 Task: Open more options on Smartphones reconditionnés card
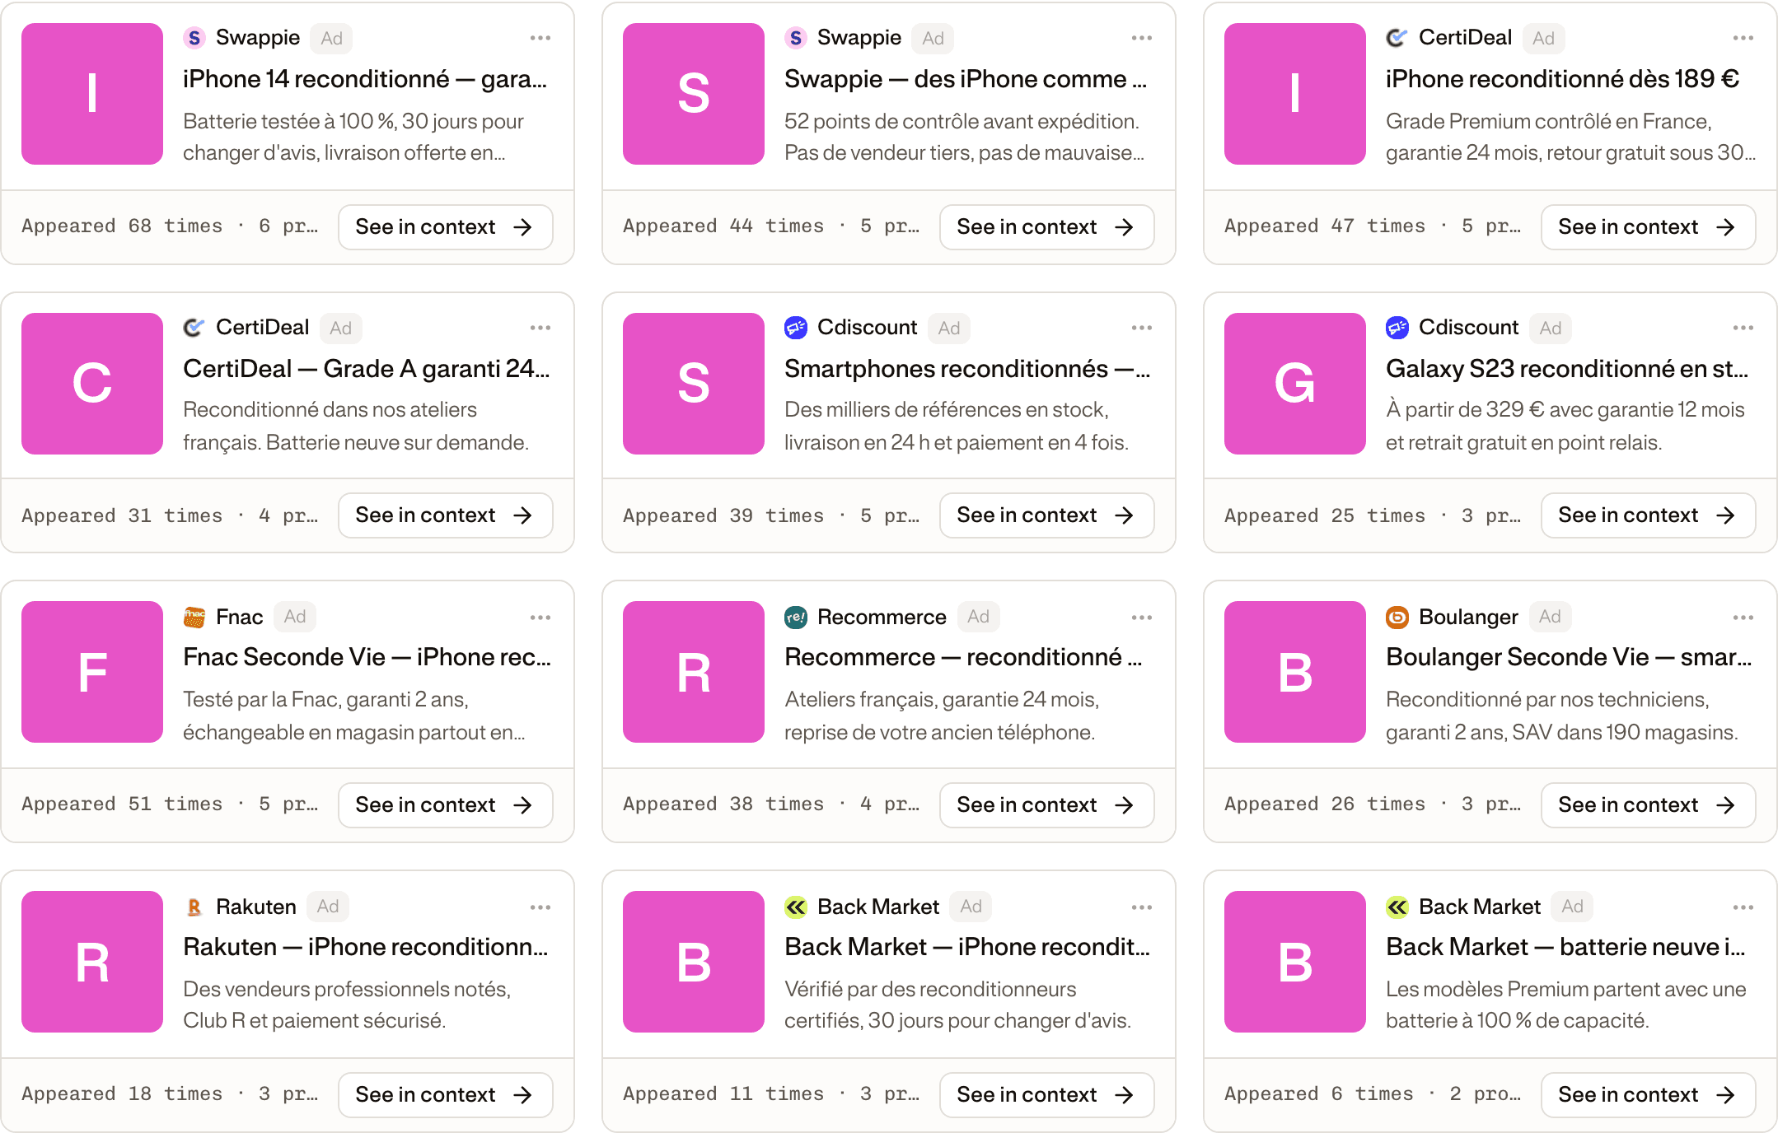1142,328
